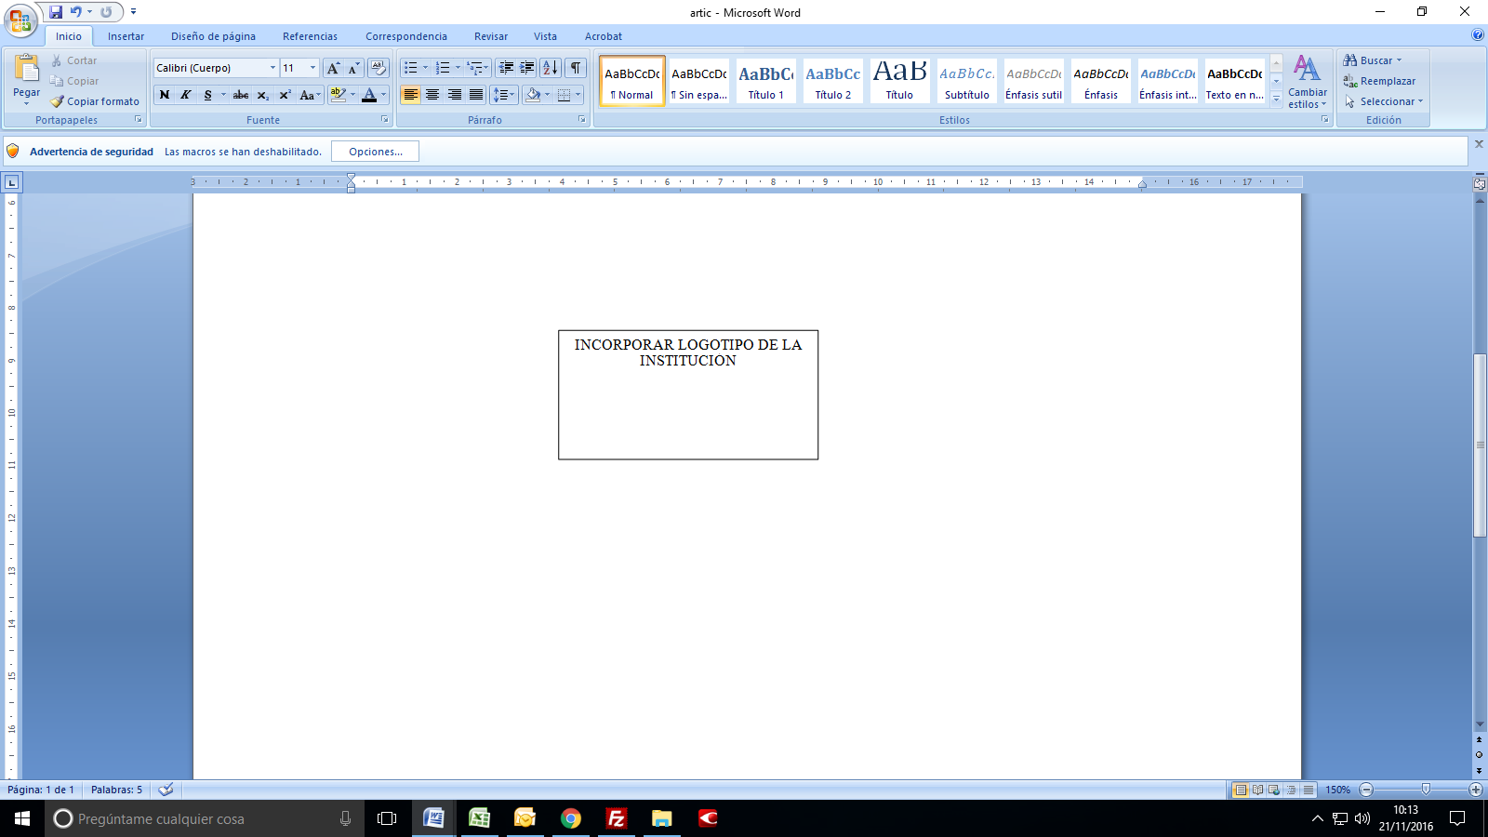The image size is (1488, 837).
Task: Increase paragraph indent
Action: click(527, 68)
